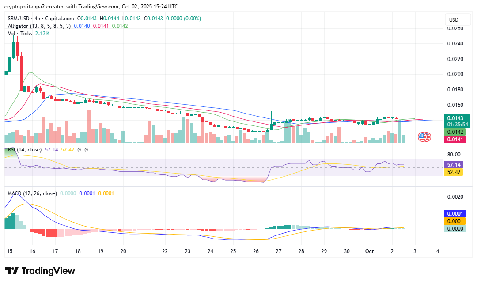Select the MACD (12, 26, close) legend

click(32, 193)
